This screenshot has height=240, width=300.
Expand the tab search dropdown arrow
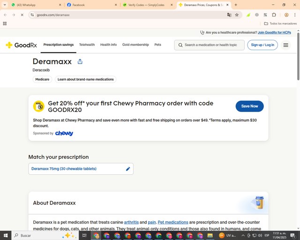[5, 5]
